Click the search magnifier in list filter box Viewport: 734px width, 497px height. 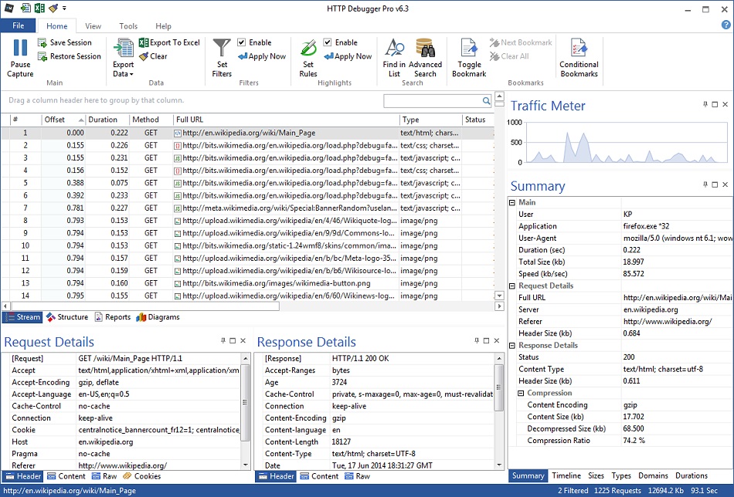click(x=486, y=100)
